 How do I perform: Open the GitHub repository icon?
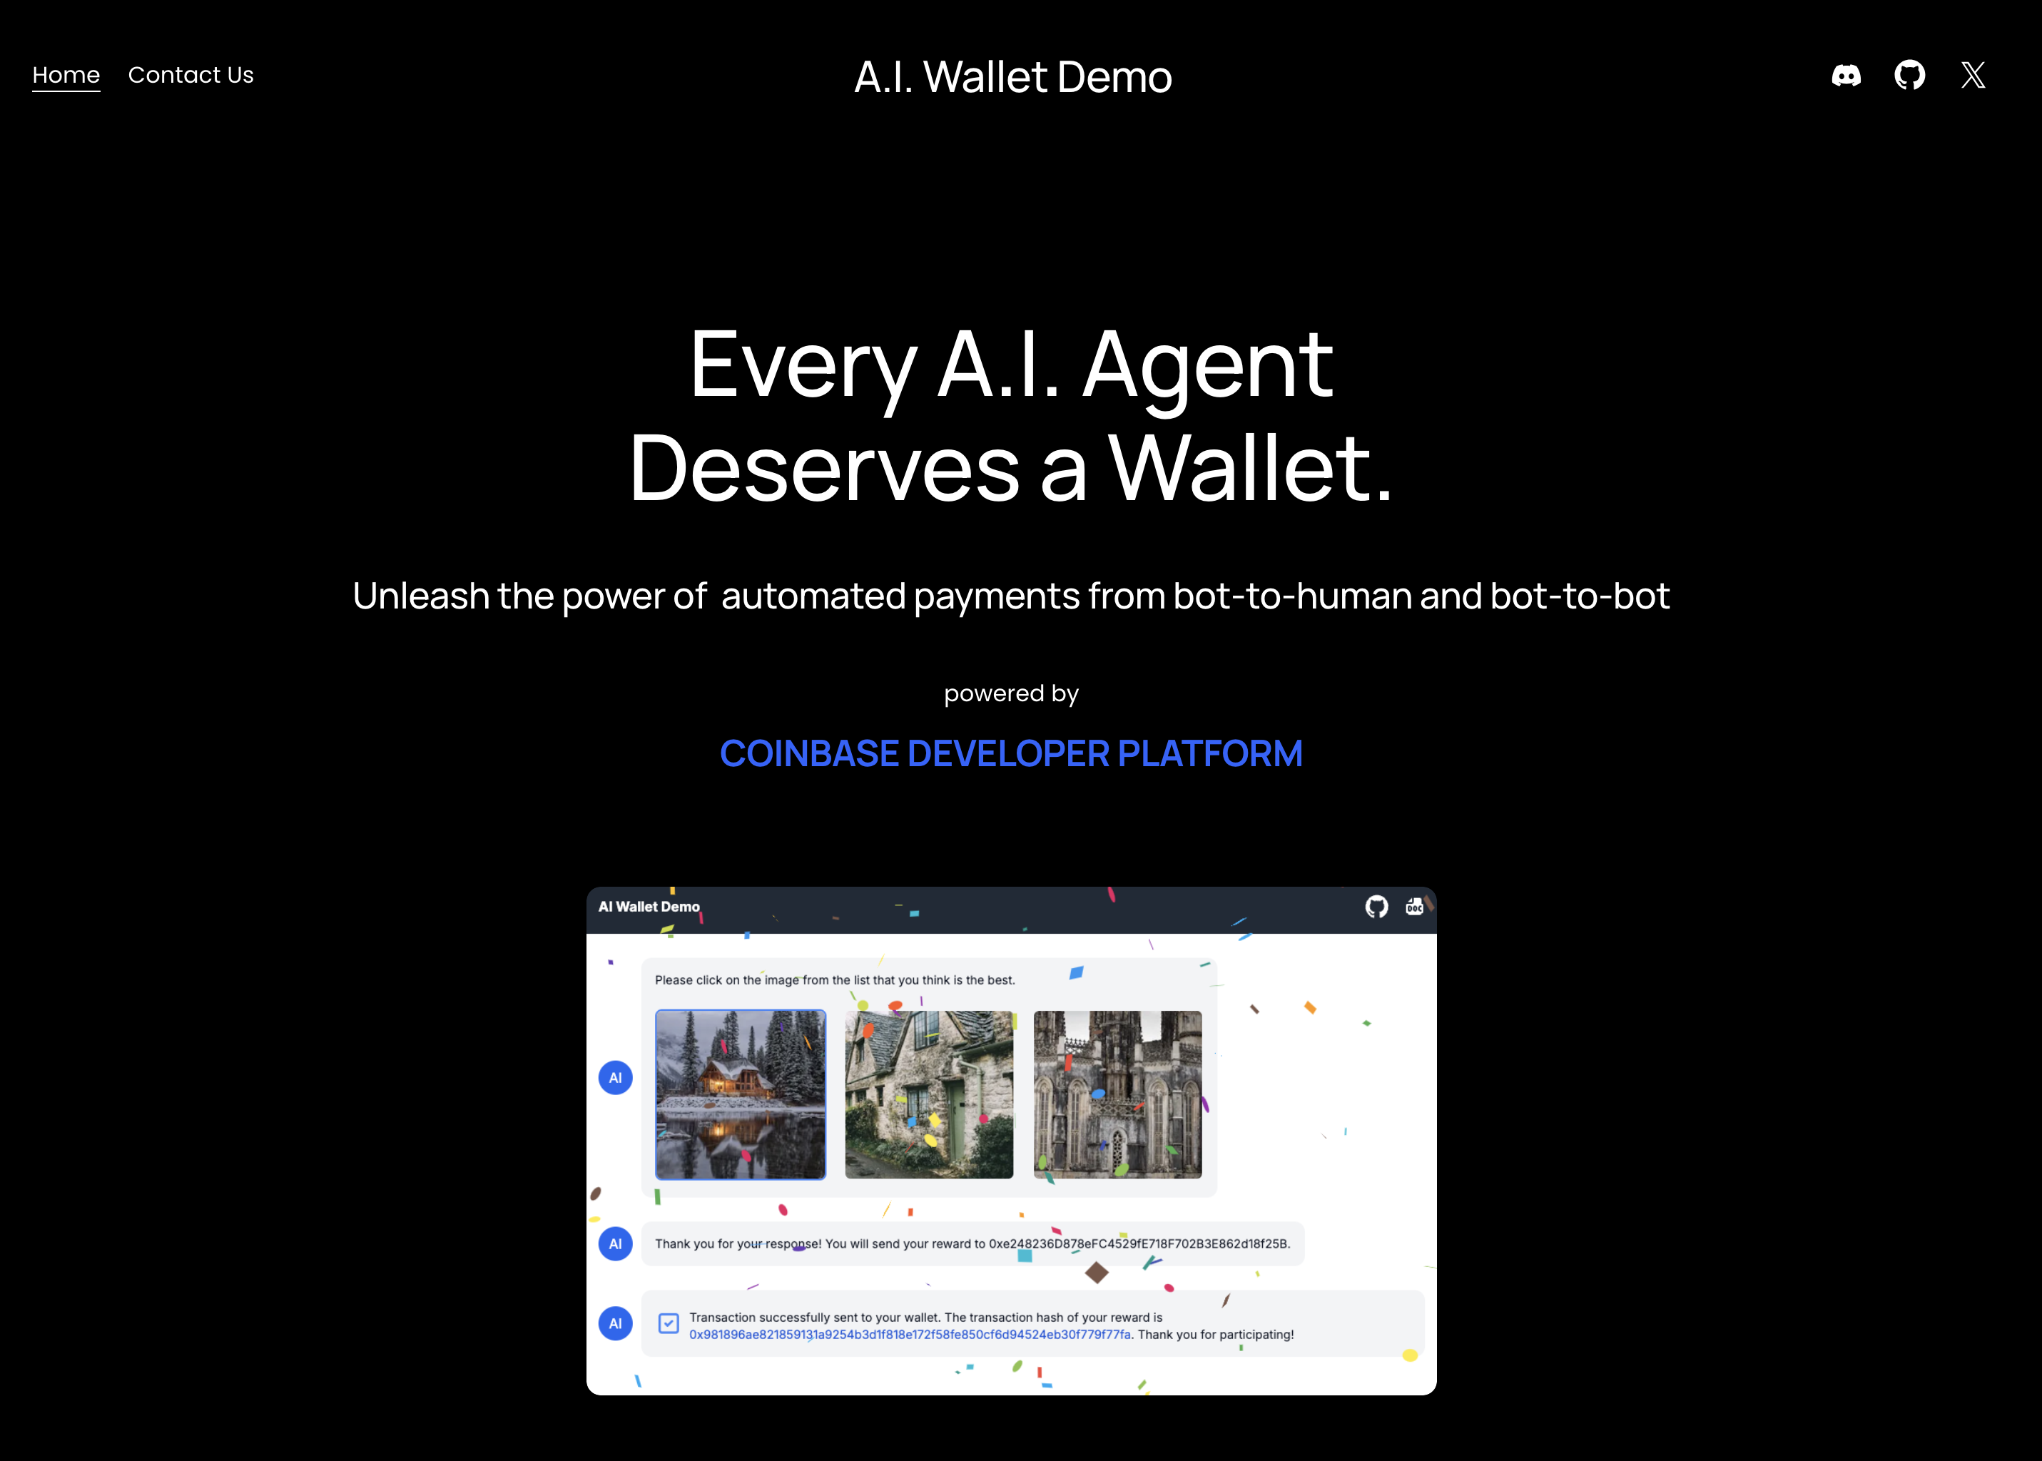(x=1911, y=74)
